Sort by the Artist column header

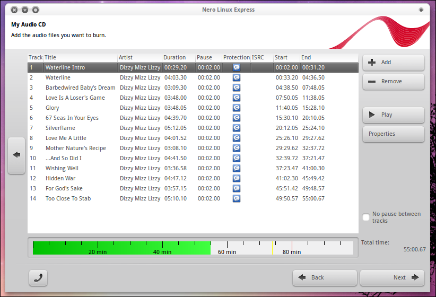[140, 58]
